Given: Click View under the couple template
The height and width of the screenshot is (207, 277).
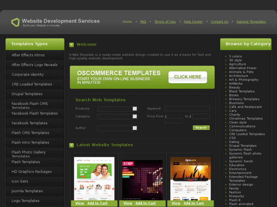Looking at the screenshot, I should 80,203.
